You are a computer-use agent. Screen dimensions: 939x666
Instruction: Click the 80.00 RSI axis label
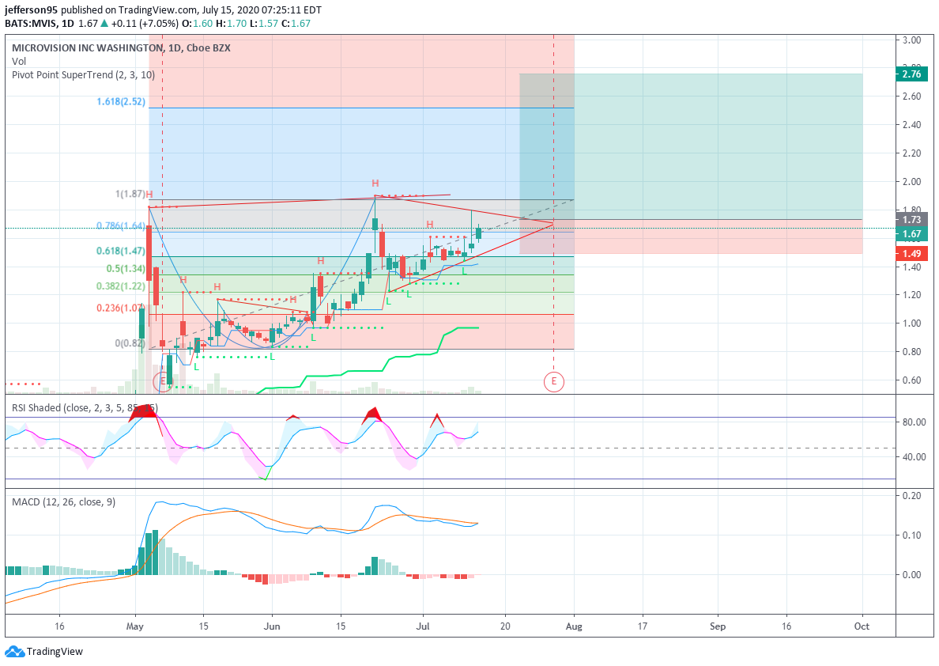[914, 422]
